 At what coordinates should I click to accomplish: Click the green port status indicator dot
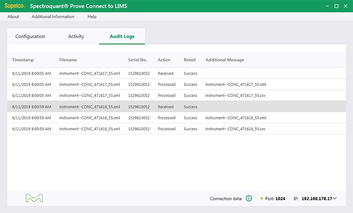click(262, 198)
